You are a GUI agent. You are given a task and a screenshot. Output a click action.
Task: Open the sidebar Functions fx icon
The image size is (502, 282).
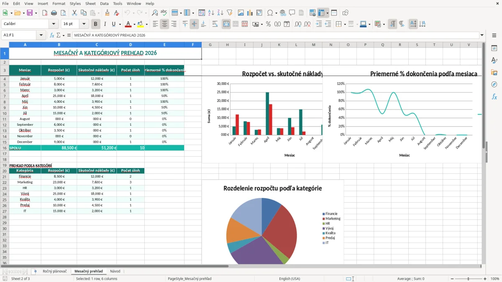pos(494,97)
